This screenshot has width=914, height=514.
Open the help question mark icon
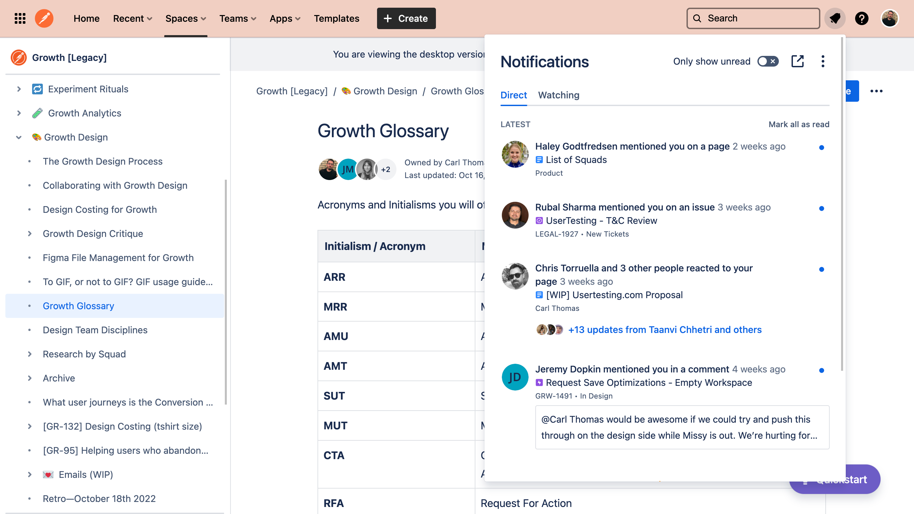pyautogui.click(x=861, y=18)
